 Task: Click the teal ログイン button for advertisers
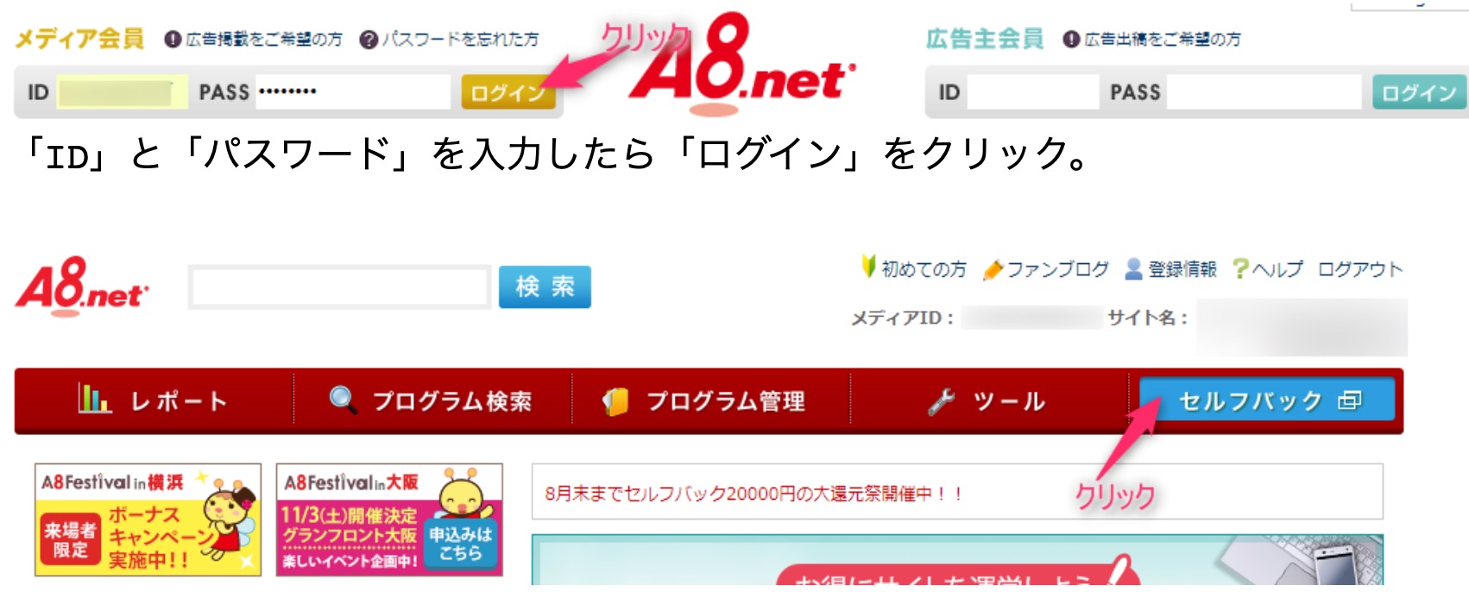(1419, 91)
